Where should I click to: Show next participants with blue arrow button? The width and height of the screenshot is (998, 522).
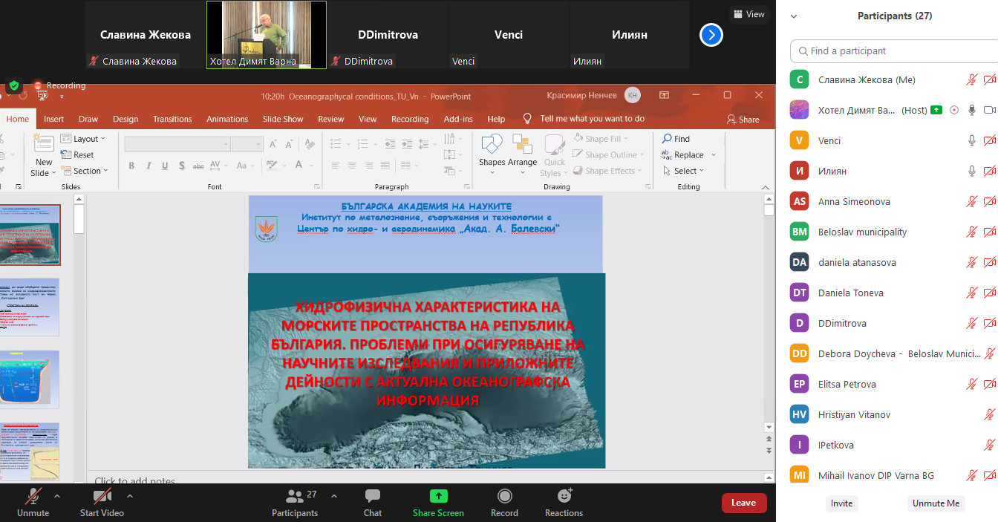tap(711, 35)
